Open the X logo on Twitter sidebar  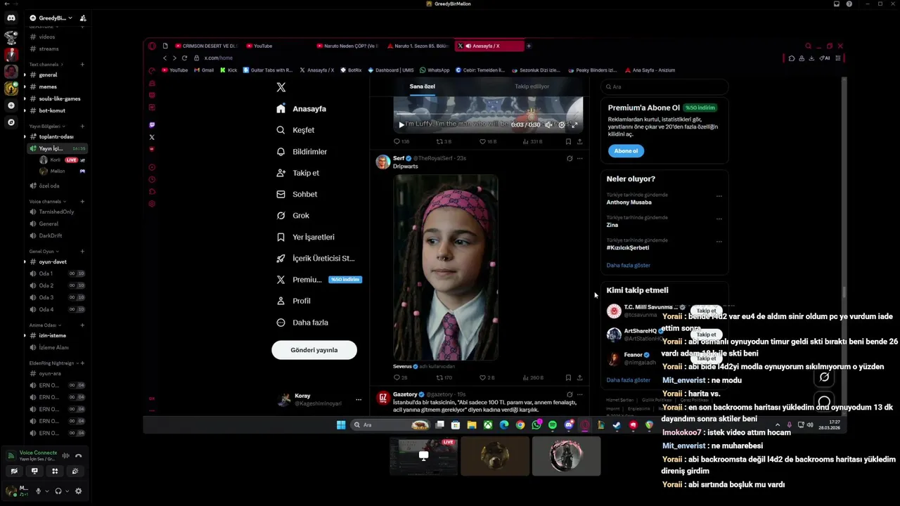click(x=281, y=87)
